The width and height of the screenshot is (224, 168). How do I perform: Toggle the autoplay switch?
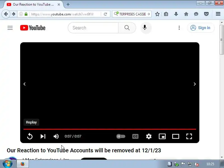coord(121,136)
